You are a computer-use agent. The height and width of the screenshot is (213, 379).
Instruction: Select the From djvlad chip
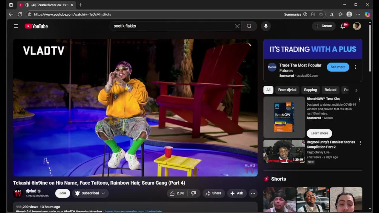(287, 90)
